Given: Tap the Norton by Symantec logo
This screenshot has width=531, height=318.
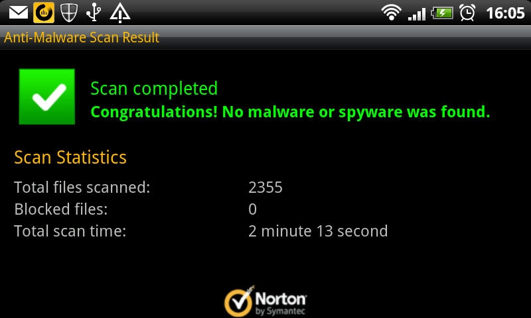Looking at the screenshot, I should tap(265, 301).
